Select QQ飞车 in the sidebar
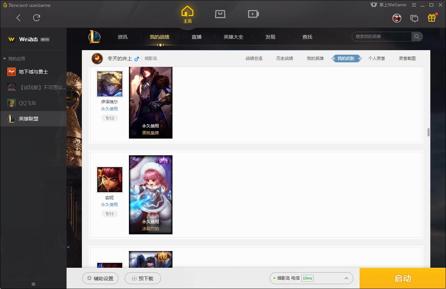 [33, 103]
